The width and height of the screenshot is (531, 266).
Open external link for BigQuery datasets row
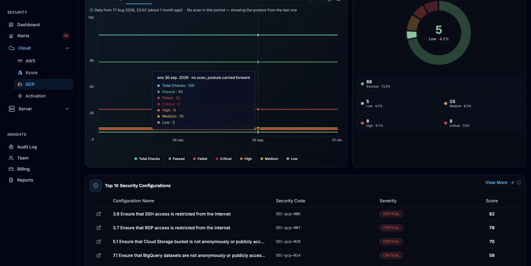click(99, 255)
